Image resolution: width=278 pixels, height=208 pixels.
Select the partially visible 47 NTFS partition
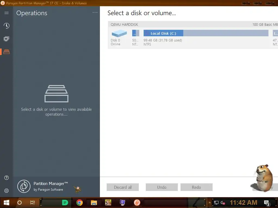275,33
